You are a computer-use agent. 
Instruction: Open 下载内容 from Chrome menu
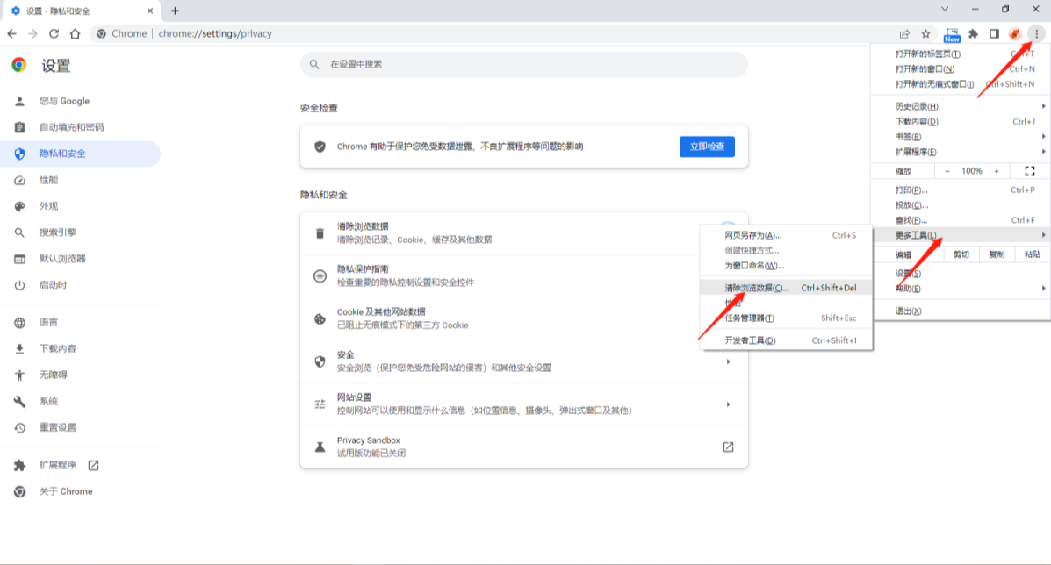[x=960, y=122]
